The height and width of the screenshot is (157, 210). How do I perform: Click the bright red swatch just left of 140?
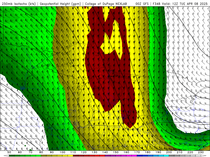[x=102, y=156]
